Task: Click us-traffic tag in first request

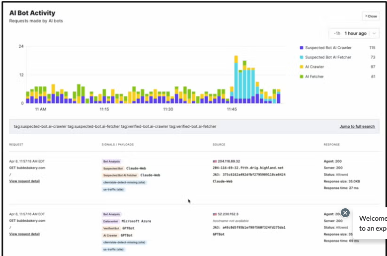Action: click(x=113, y=189)
